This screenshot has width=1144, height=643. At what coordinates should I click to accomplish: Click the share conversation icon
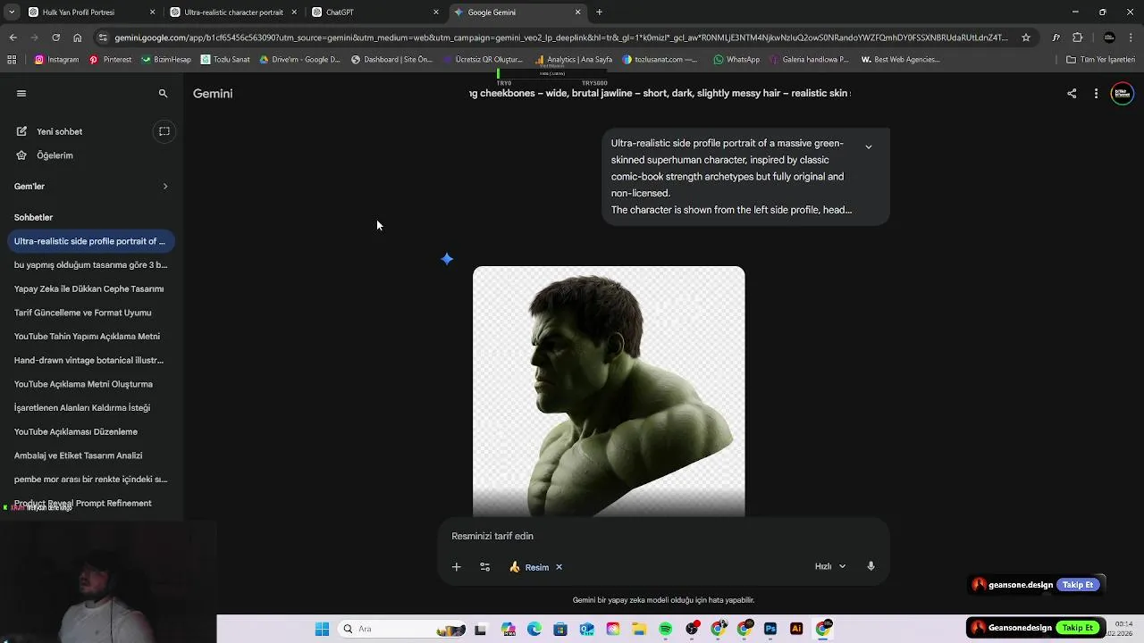pos(1072,93)
